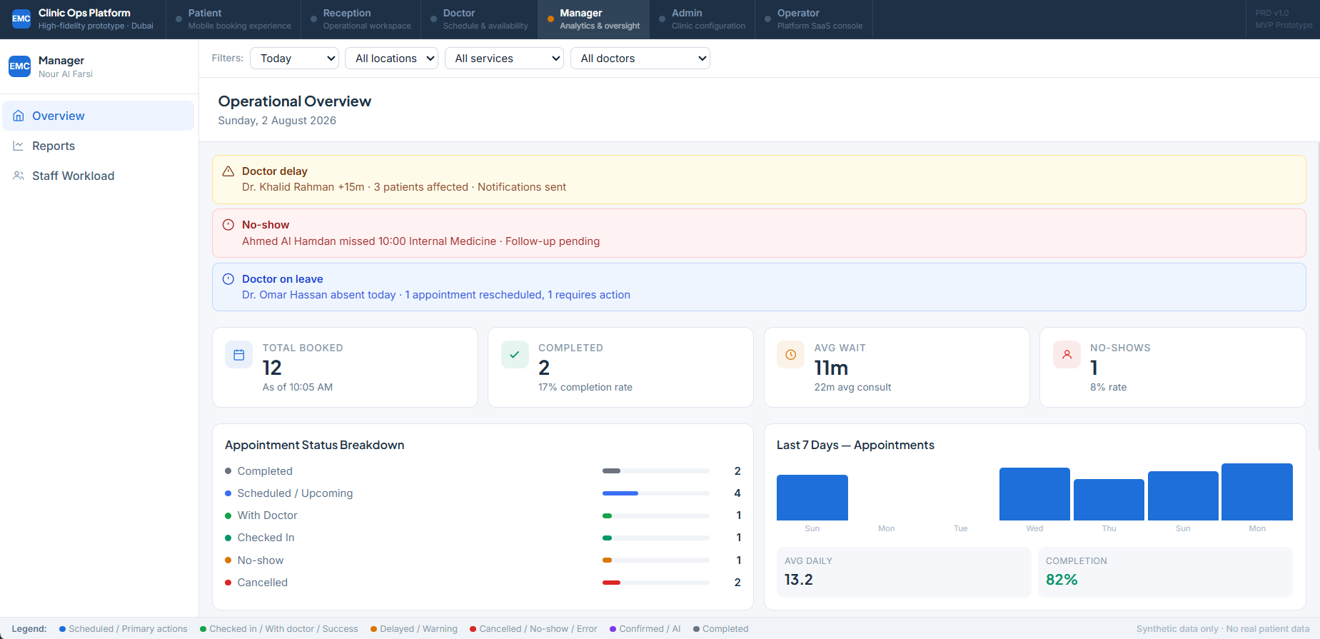Switch to the Admin tab
This screenshot has width=1320, height=639.
702,19
